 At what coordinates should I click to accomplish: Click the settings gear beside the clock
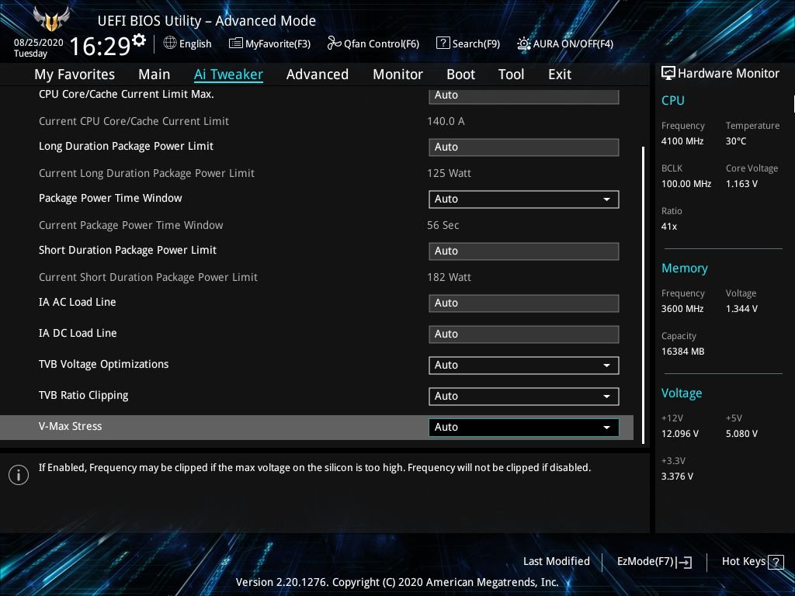click(x=139, y=40)
